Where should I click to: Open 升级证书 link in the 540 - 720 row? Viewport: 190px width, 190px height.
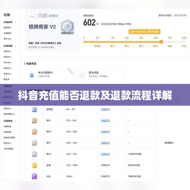(x=105, y=154)
